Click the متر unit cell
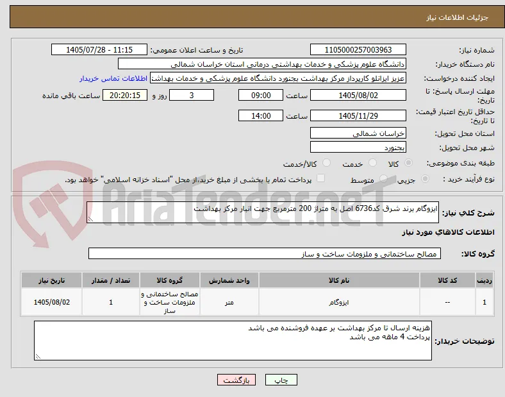505x397 pixels. pos(229,302)
